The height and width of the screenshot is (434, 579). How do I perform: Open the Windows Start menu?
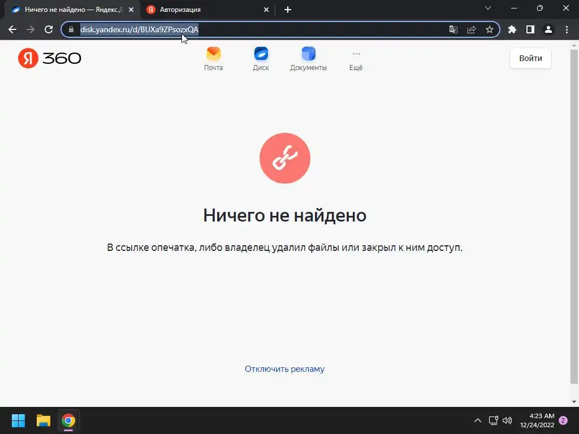pyautogui.click(x=18, y=420)
